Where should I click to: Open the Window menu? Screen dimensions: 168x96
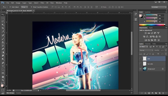(59, 3)
